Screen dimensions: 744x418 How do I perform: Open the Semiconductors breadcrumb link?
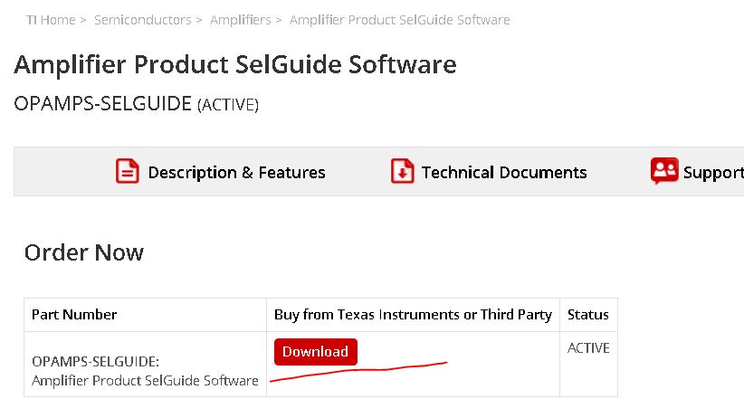click(x=143, y=19)
